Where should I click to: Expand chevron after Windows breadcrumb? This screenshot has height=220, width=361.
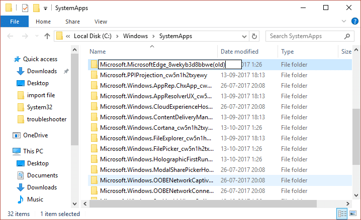[153, 36]
